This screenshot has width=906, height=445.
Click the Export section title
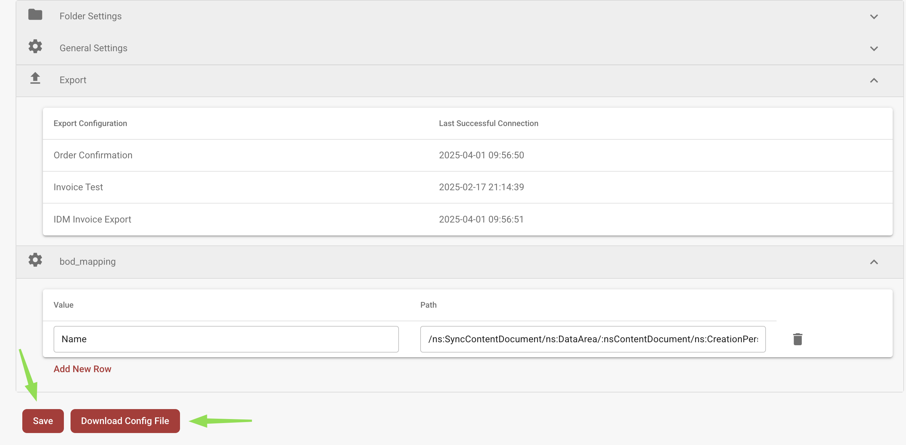[73, 80]
